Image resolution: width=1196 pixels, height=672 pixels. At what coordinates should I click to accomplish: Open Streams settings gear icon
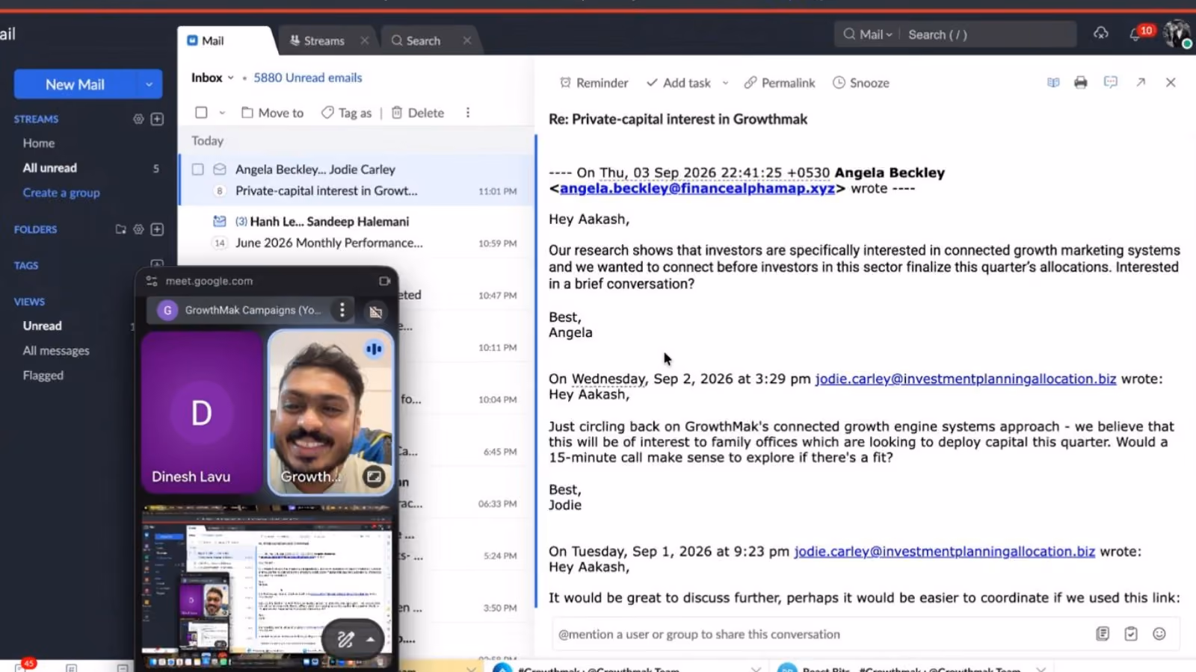[x=138, y=119]
